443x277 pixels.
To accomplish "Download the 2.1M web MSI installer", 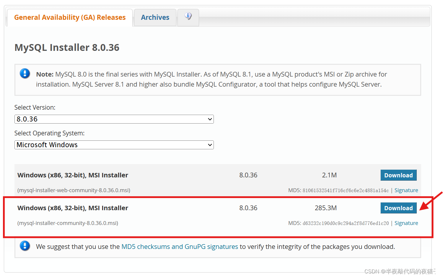I will (x=398, y=175).
